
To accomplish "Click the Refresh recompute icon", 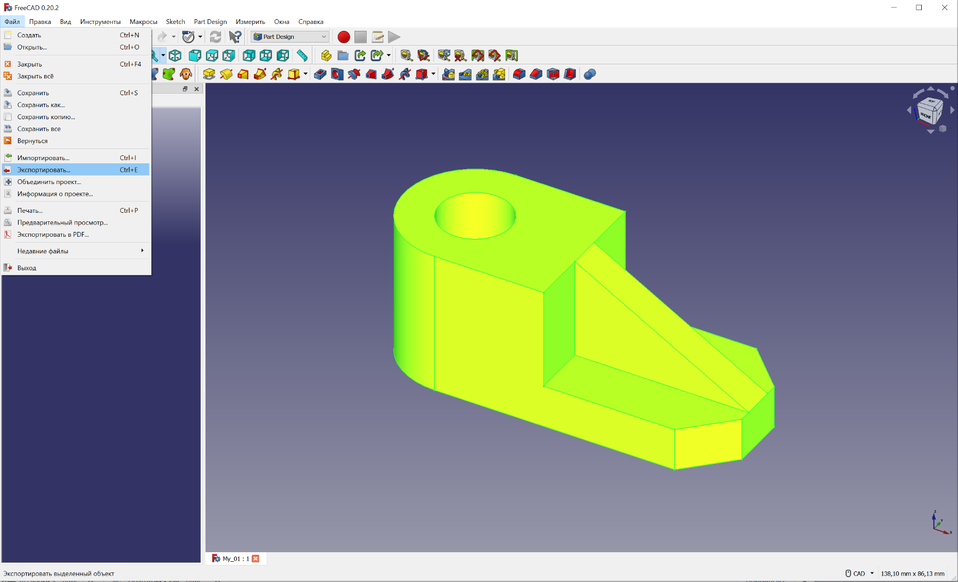I will 216,37.
